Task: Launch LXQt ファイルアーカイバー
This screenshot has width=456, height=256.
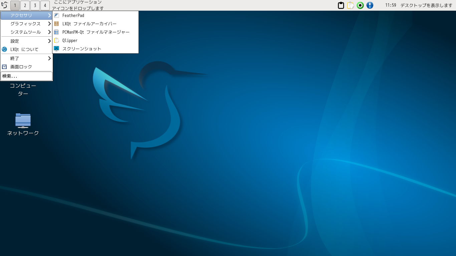Action: coord(95,24)
